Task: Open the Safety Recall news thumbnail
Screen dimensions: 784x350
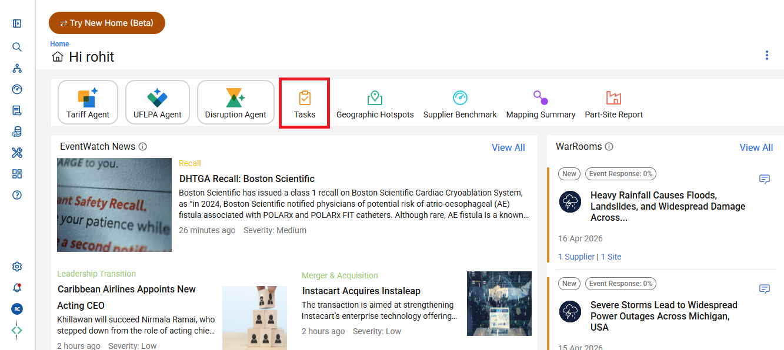Action: click(114, 204)
